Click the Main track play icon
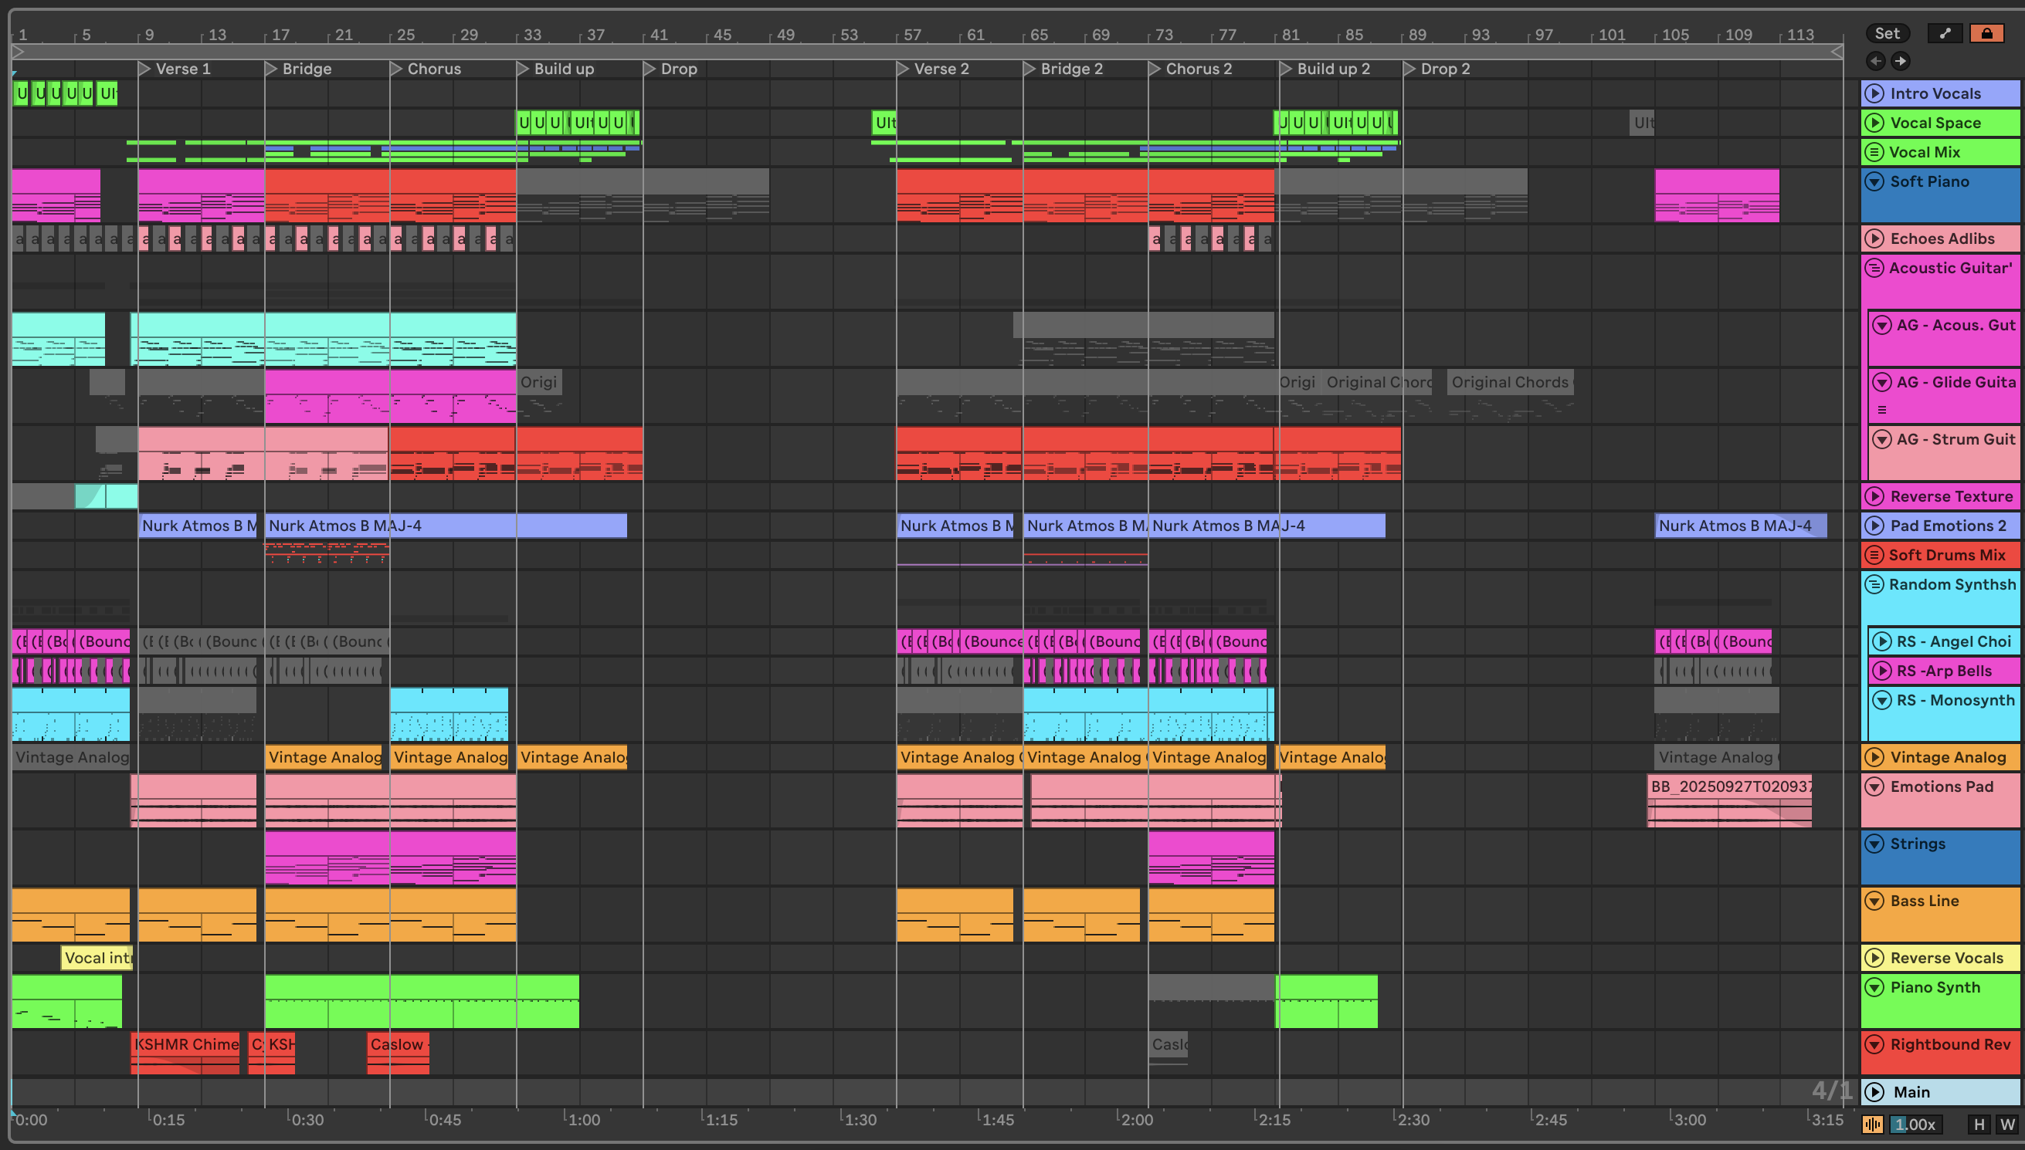 1874,1091
